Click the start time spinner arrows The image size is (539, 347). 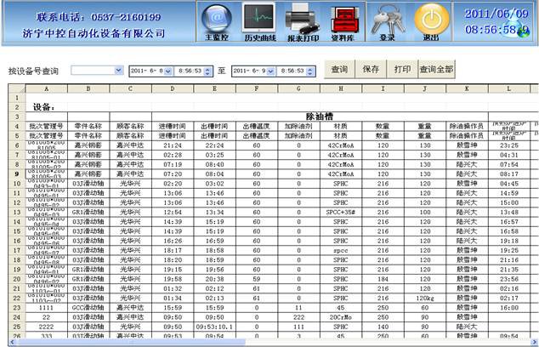click(x=209, y=70)
